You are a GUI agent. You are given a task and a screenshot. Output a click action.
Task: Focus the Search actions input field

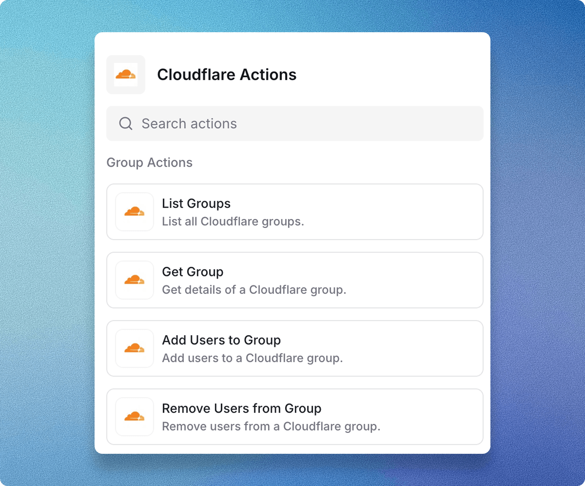pos(295,124)
